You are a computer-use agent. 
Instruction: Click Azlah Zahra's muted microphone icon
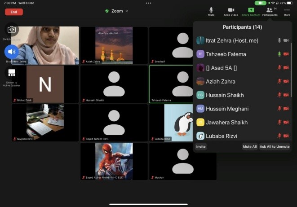pyautogui.click(x=279, y=81)
